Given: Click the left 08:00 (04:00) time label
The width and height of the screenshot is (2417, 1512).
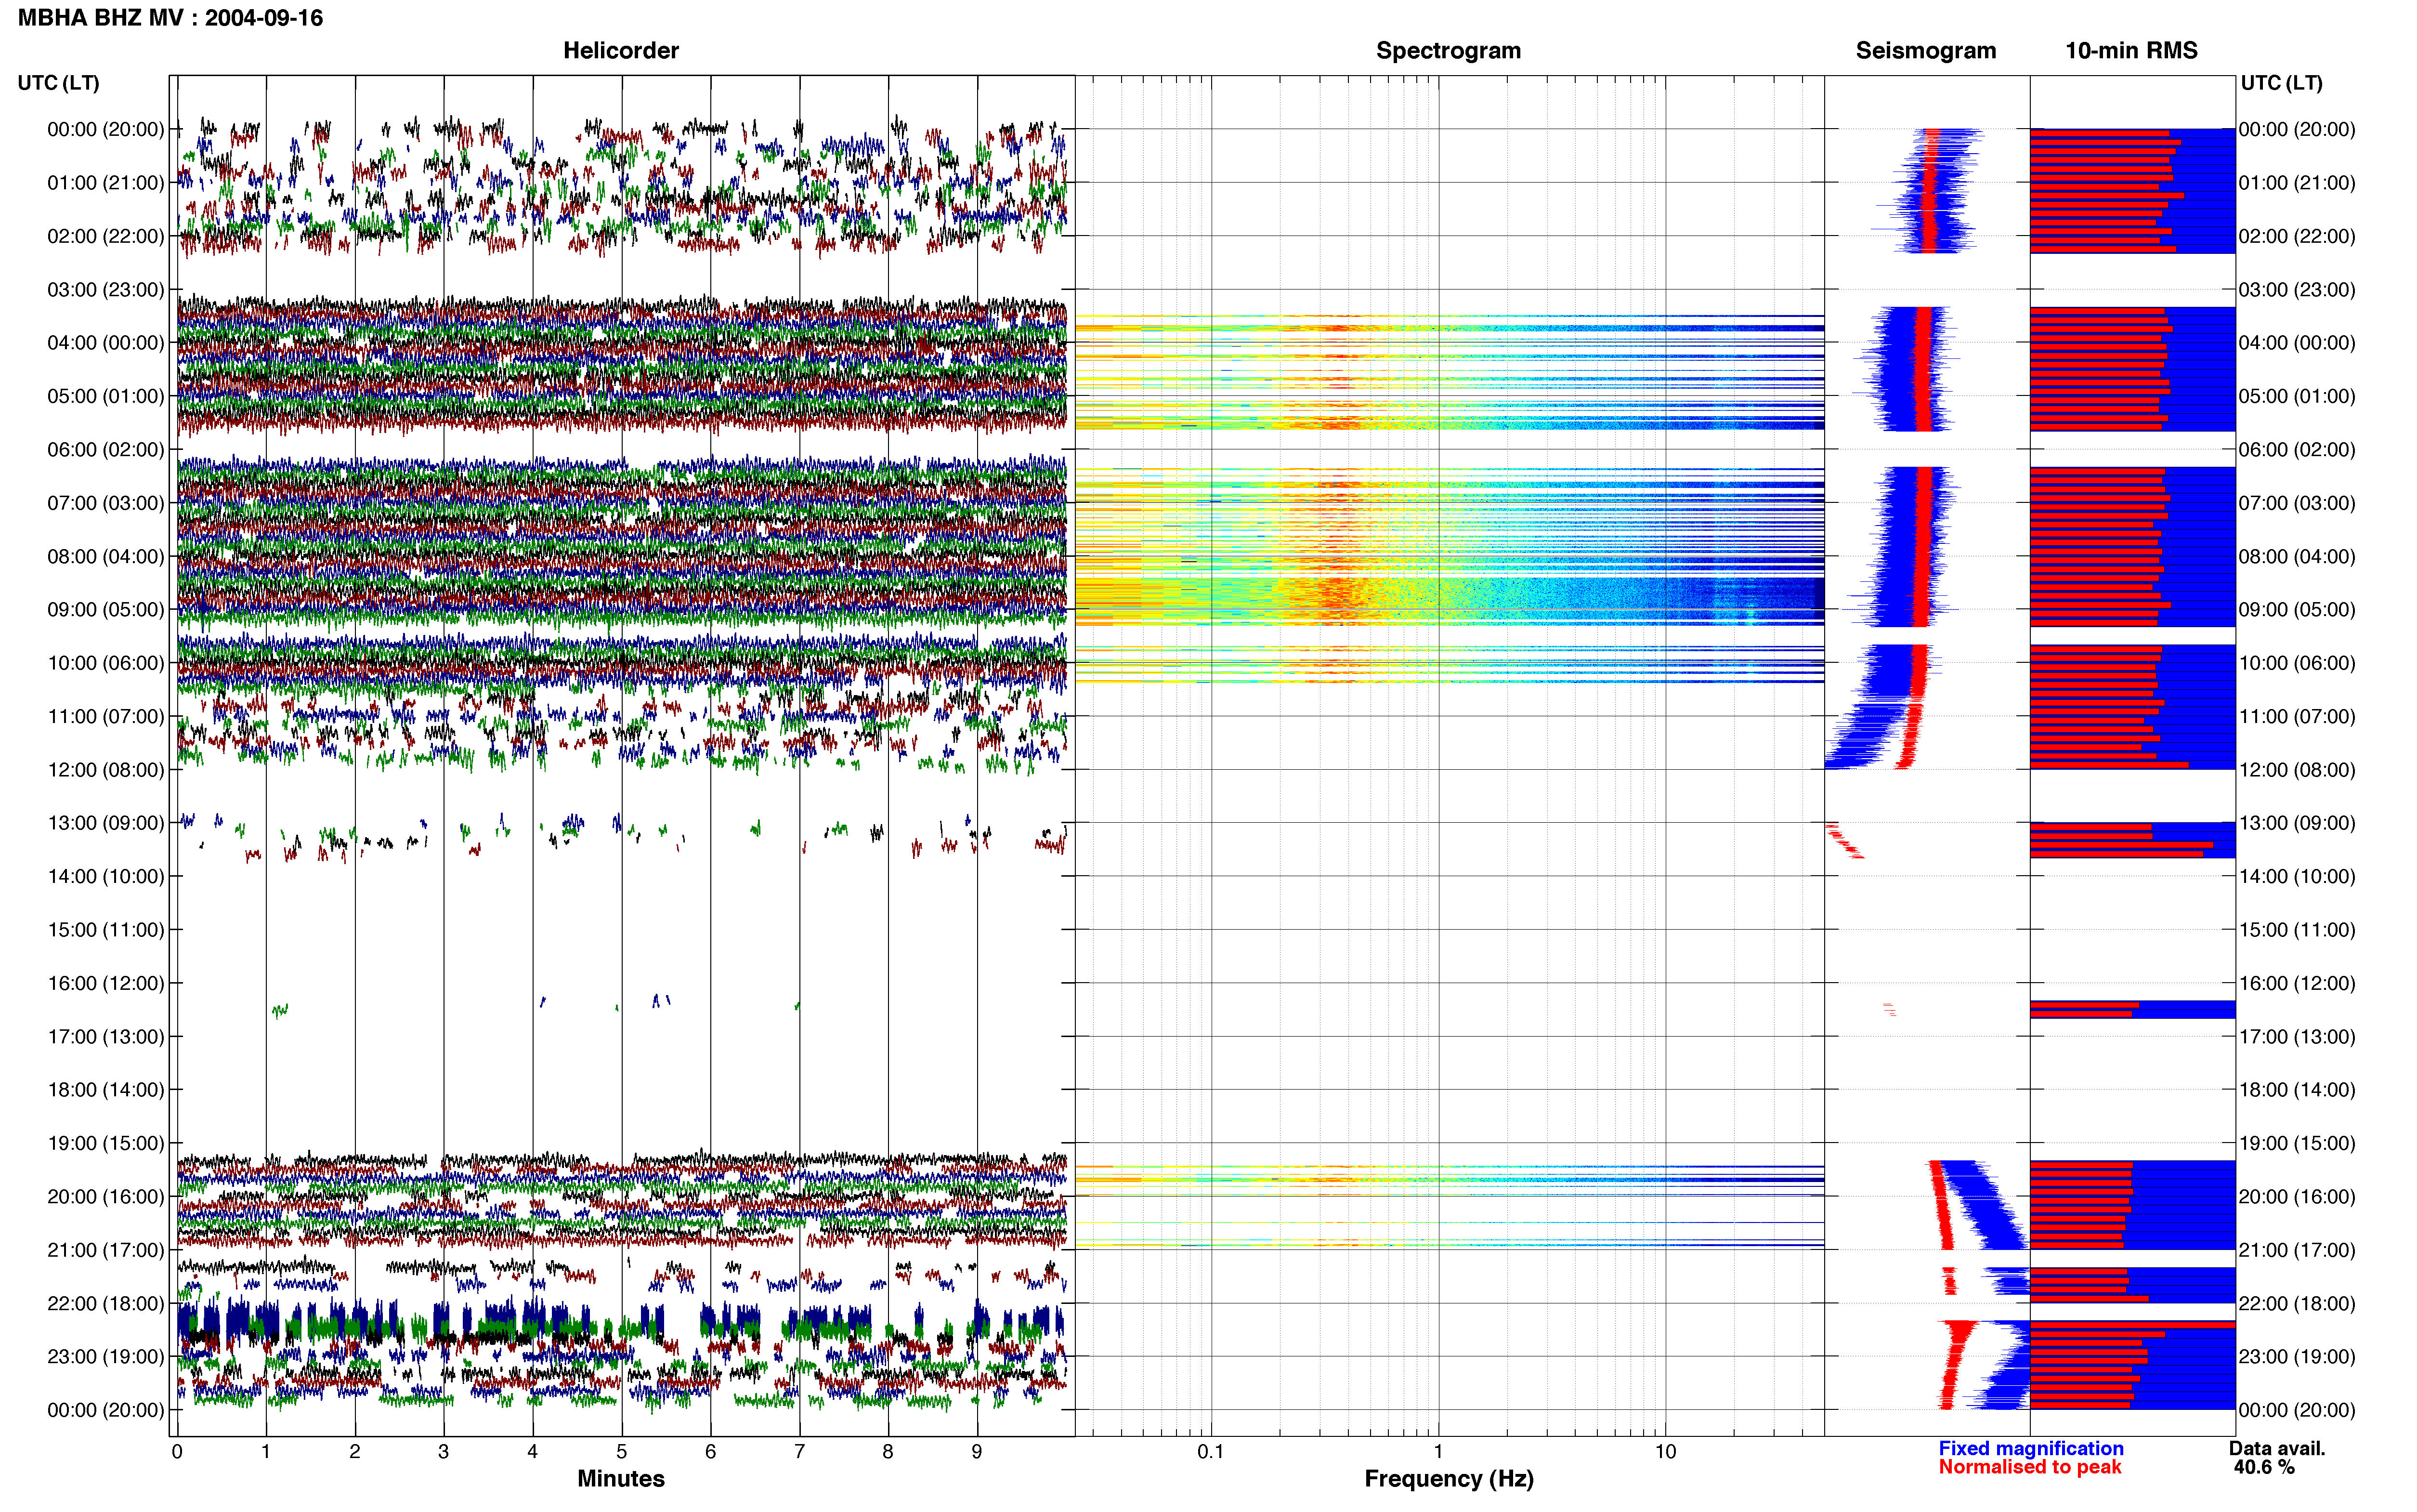Looking at the screenshot, I should pyautogui.click(x=106, y=556).
